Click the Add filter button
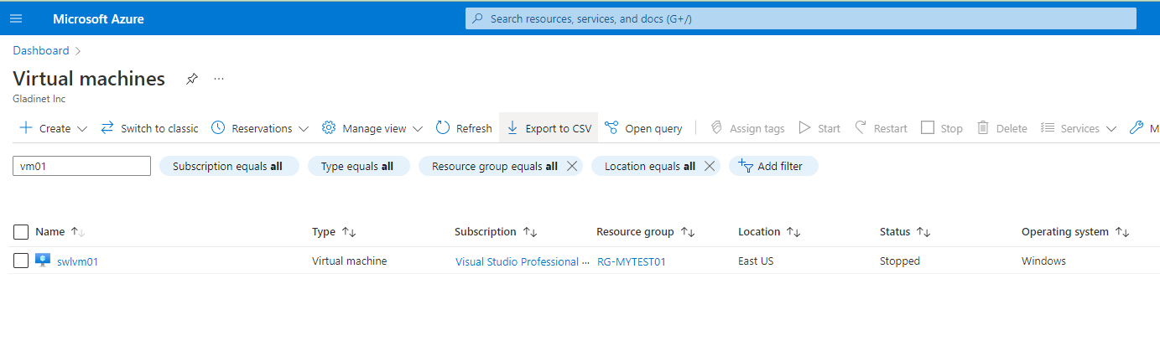This screenshot has height=346, width=1160. coord(773,166)
